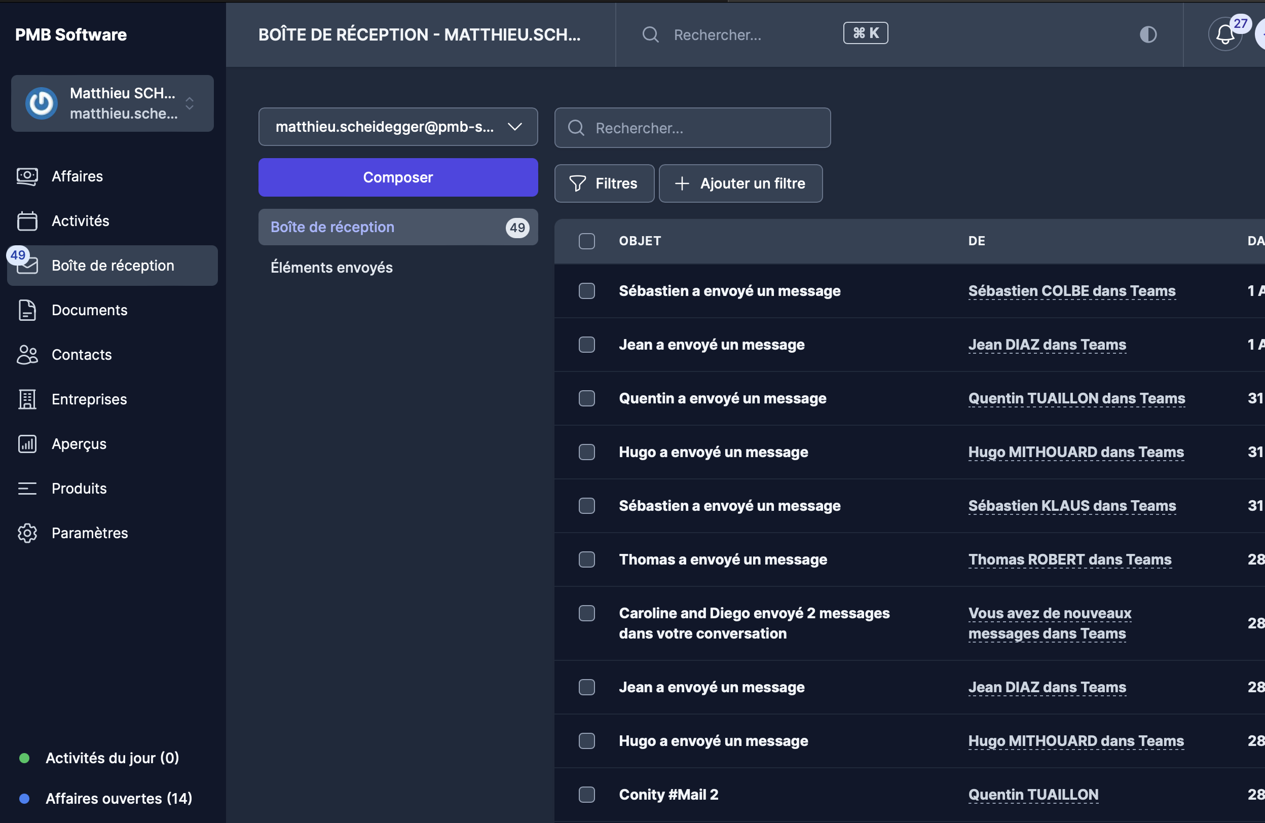Open the matthieu.scheidegger mailbox dropdown
Viewport: 1265px width, 823px height.
(x=397, y=127)
